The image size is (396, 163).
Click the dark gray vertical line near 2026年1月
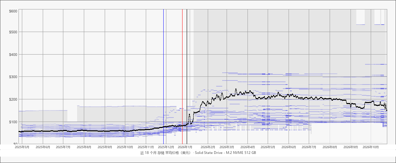(x=187, y=76)
